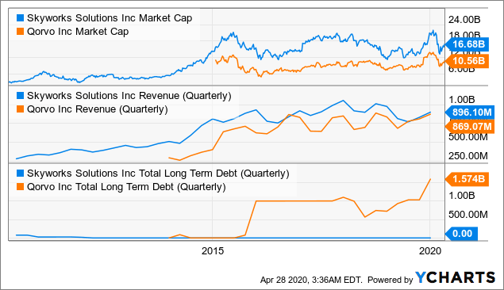Click the 2020 x-axis label
Image resolution: width=504 pixels, height=290 pixels.
coord(430,251)
